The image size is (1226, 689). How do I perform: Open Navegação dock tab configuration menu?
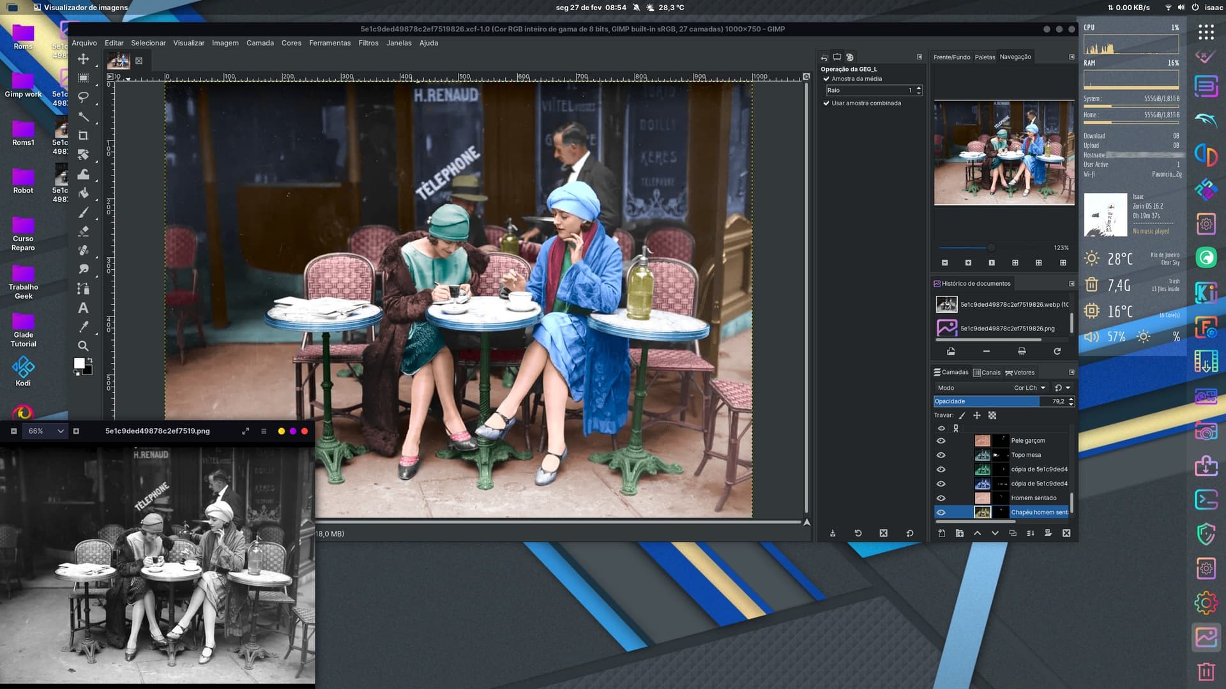(1071, 57)
